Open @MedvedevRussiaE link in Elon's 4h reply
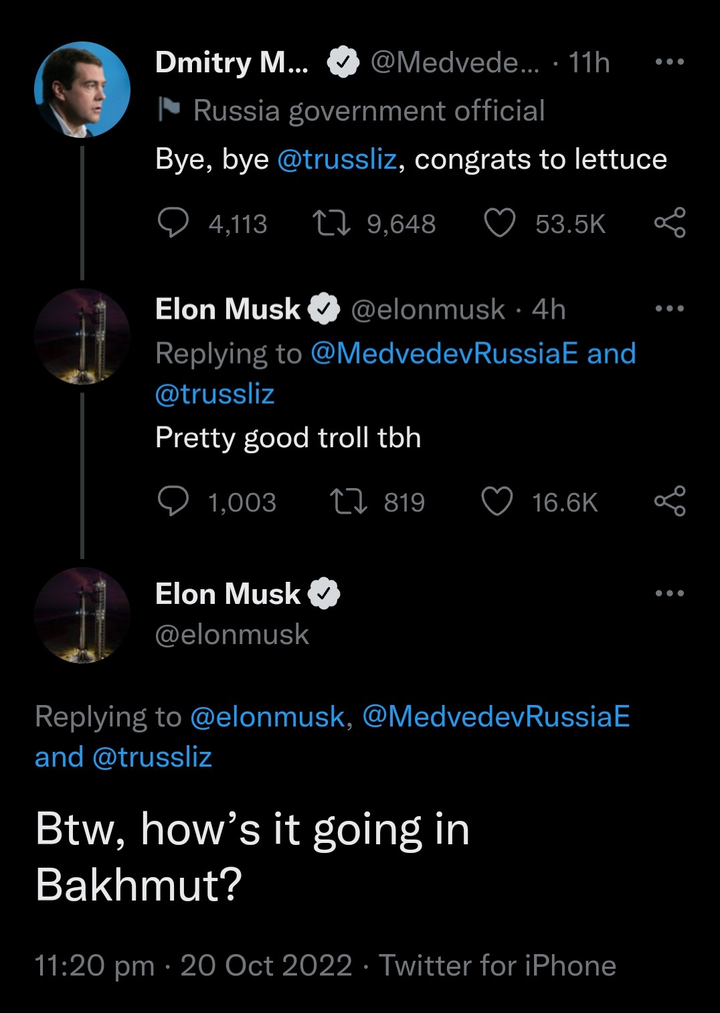This screenshot has height=1013, width=720. click(444, 354)
